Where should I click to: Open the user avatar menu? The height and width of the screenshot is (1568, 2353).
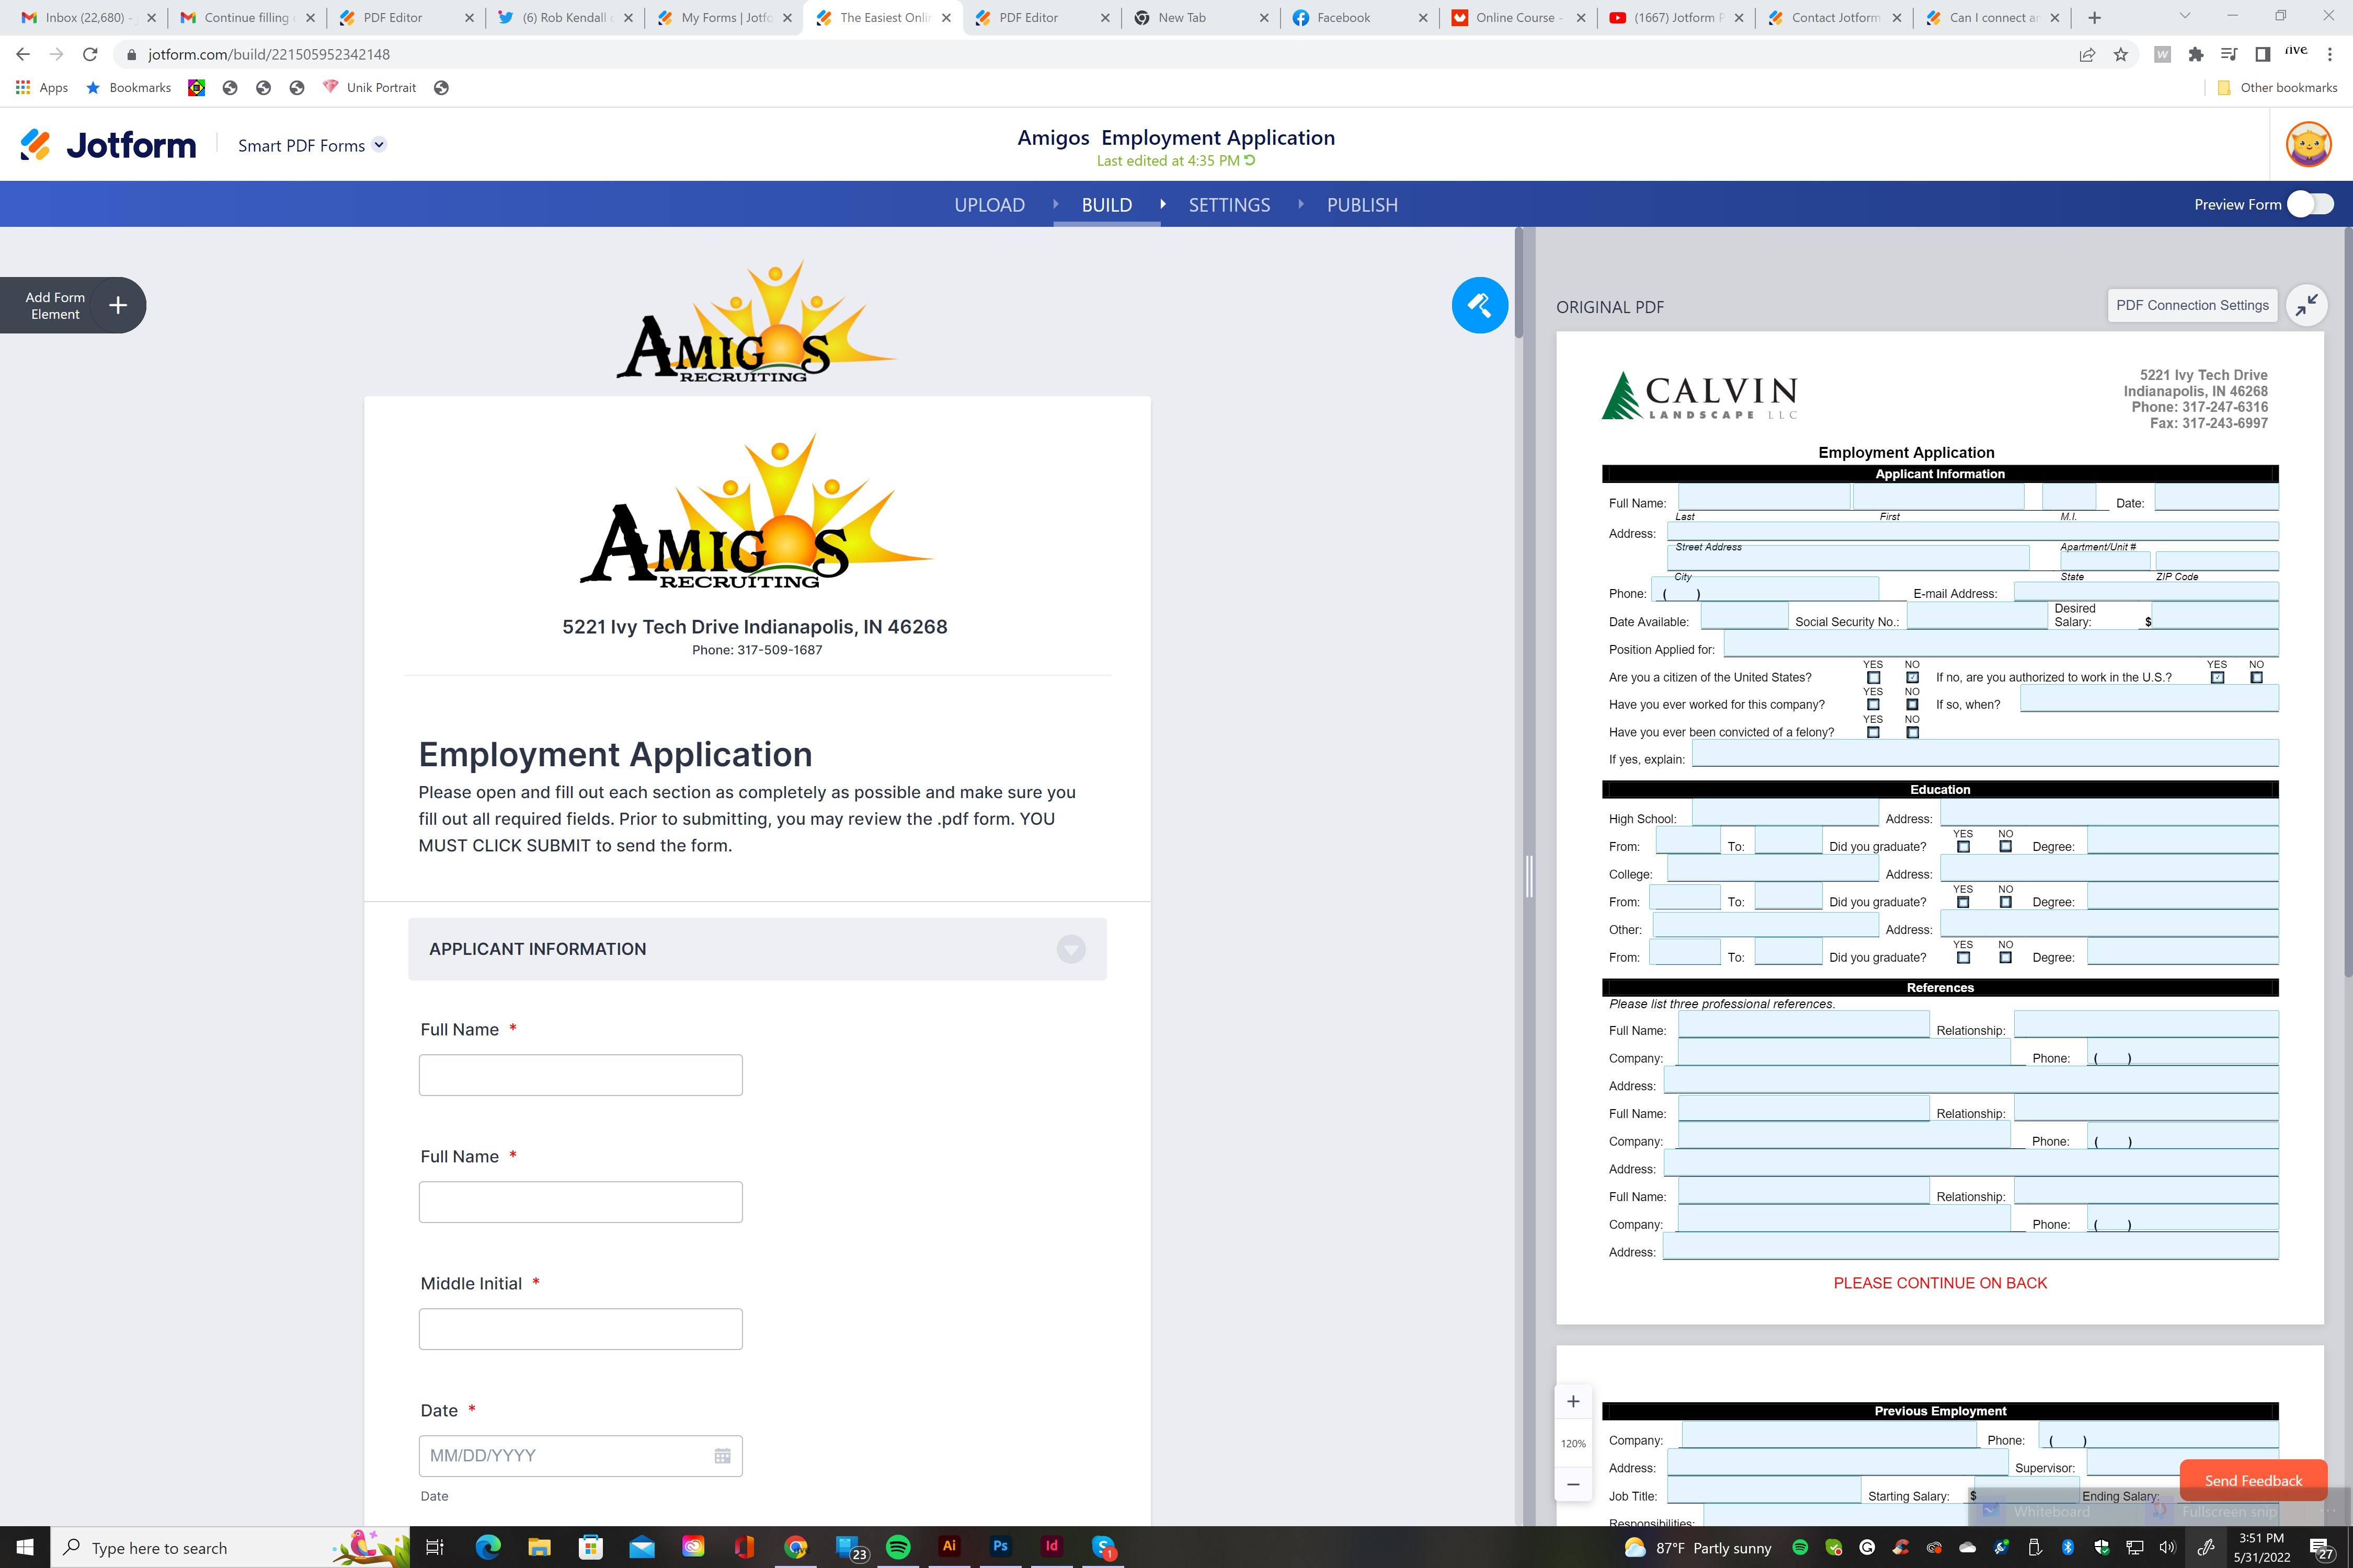(2309, 145)
